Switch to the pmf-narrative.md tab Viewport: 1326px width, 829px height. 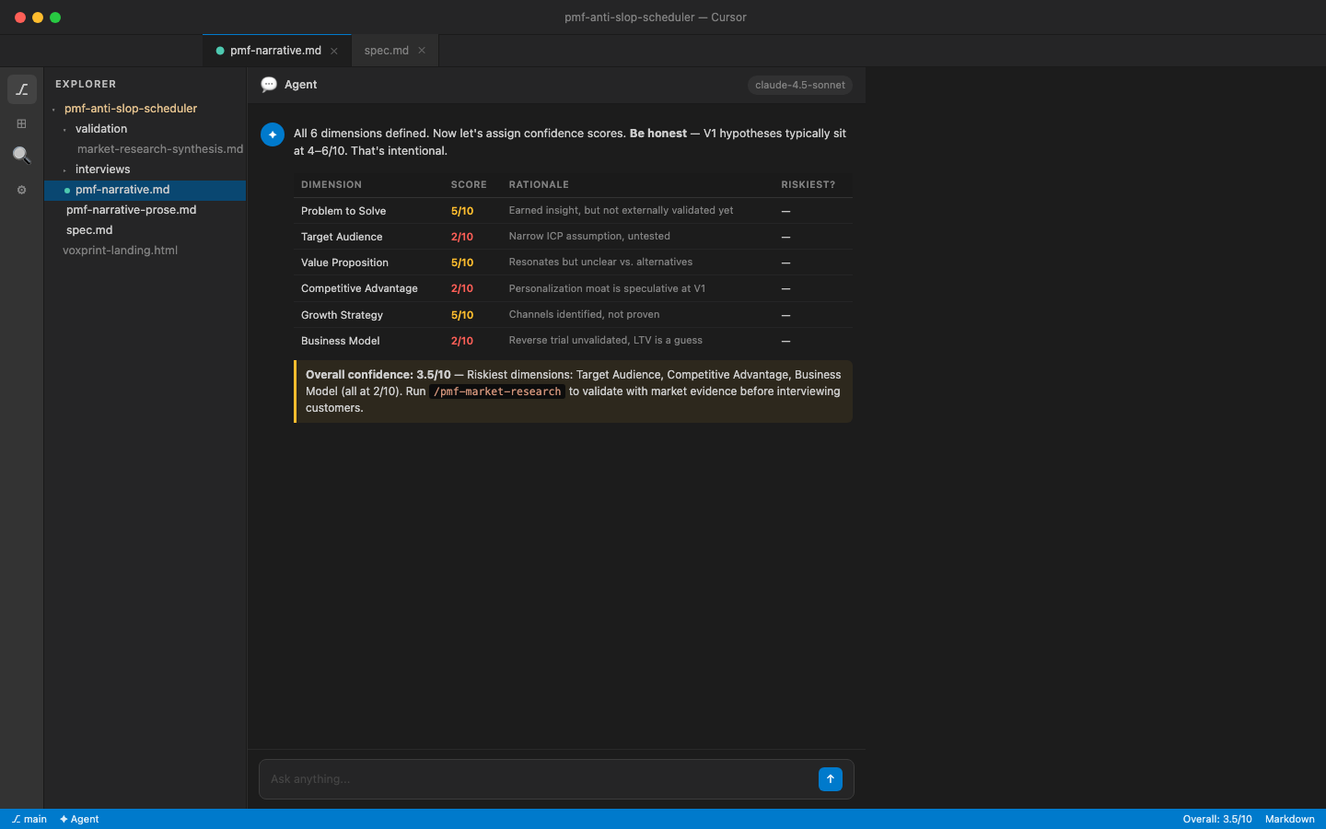click(x=275, y=51)
